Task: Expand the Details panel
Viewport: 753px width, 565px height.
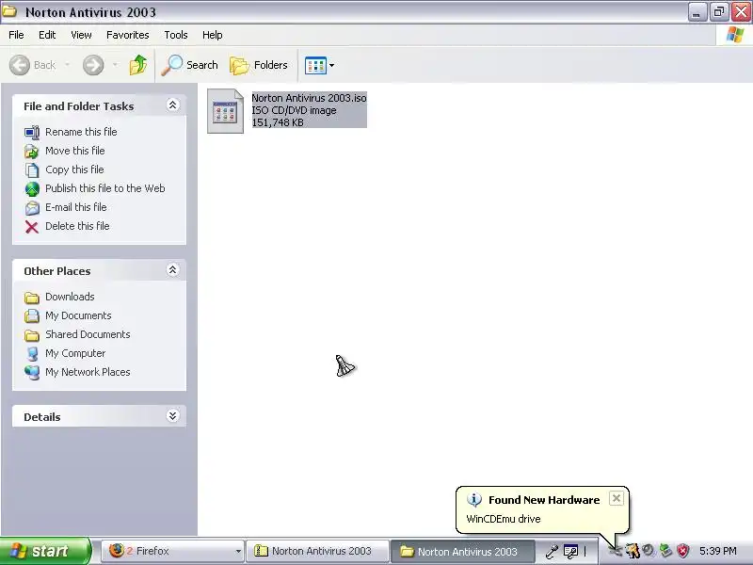Action: [x=172, y=415]
